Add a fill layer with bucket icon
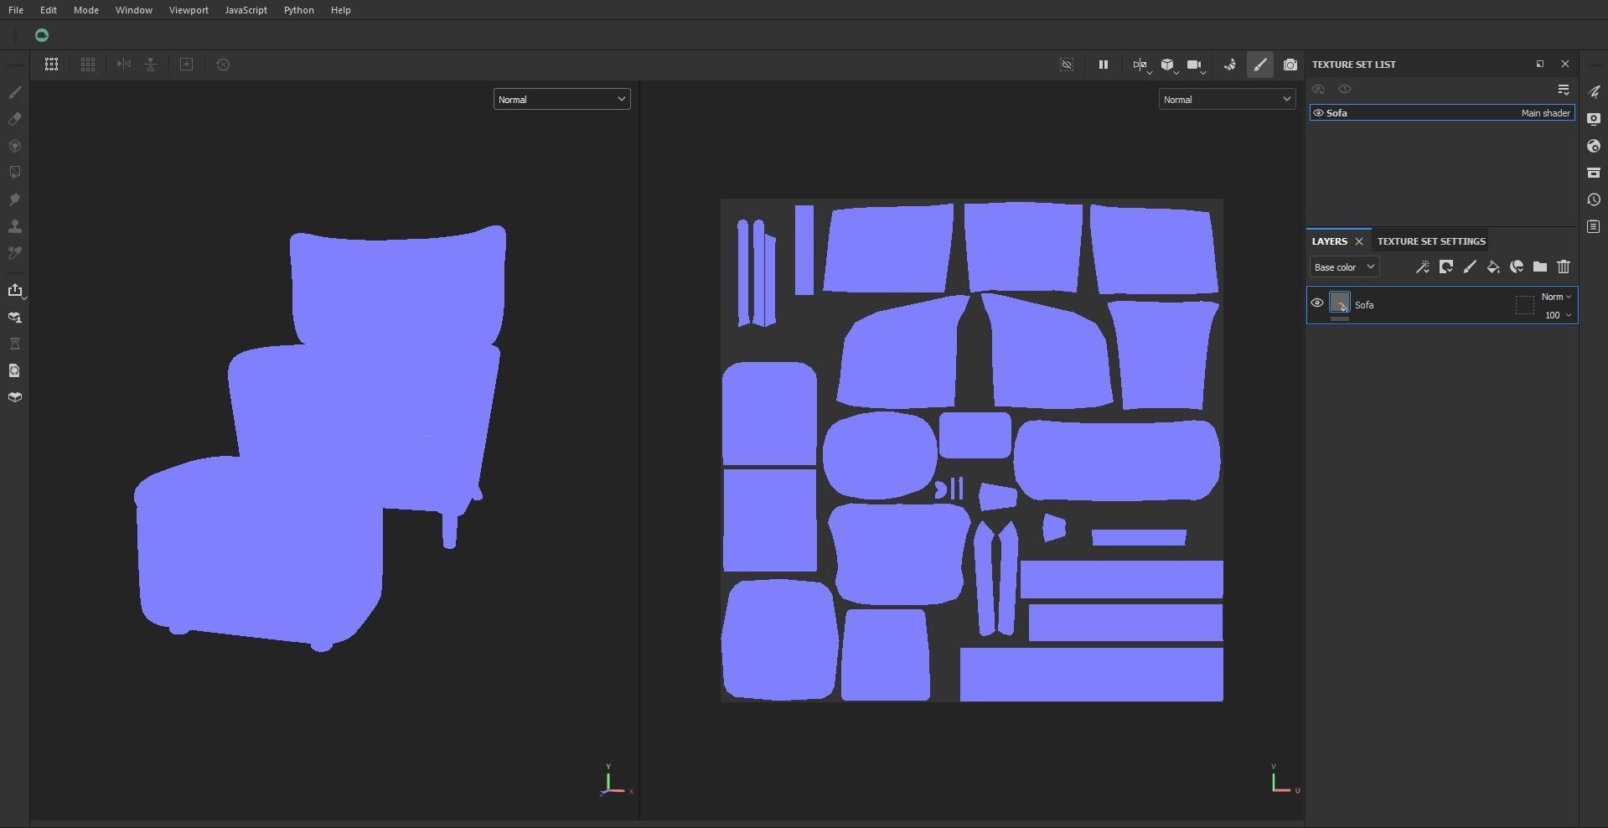The image size is (1608, 828). (x=1493, y=267)
